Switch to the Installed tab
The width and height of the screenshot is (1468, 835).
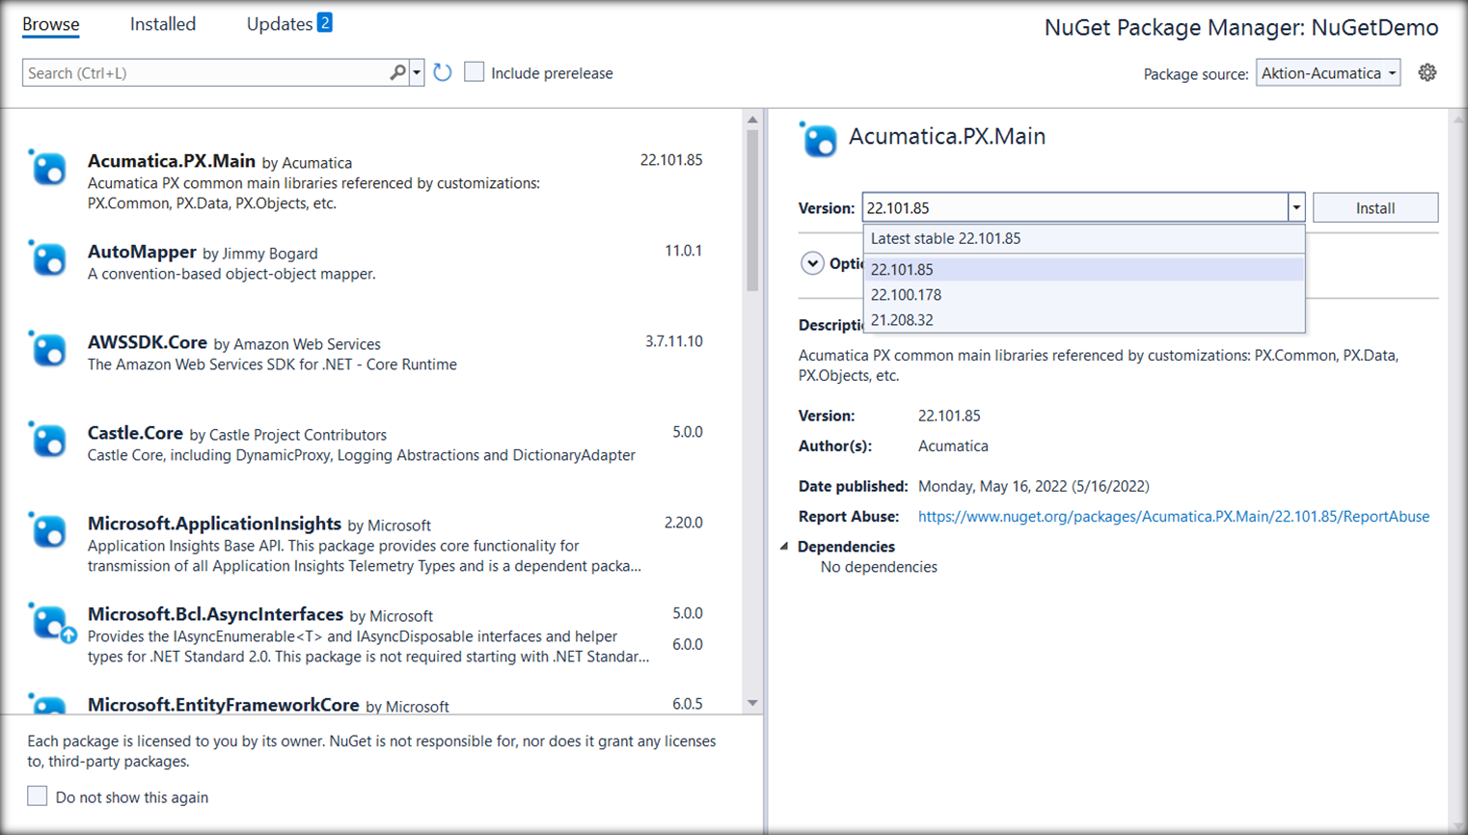(163, 24)
